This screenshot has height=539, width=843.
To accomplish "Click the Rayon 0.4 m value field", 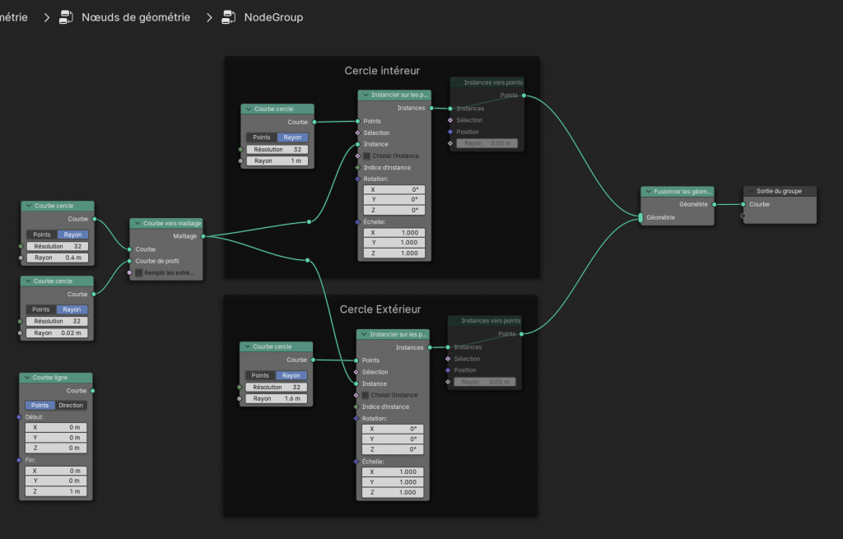I will [59, 258].
